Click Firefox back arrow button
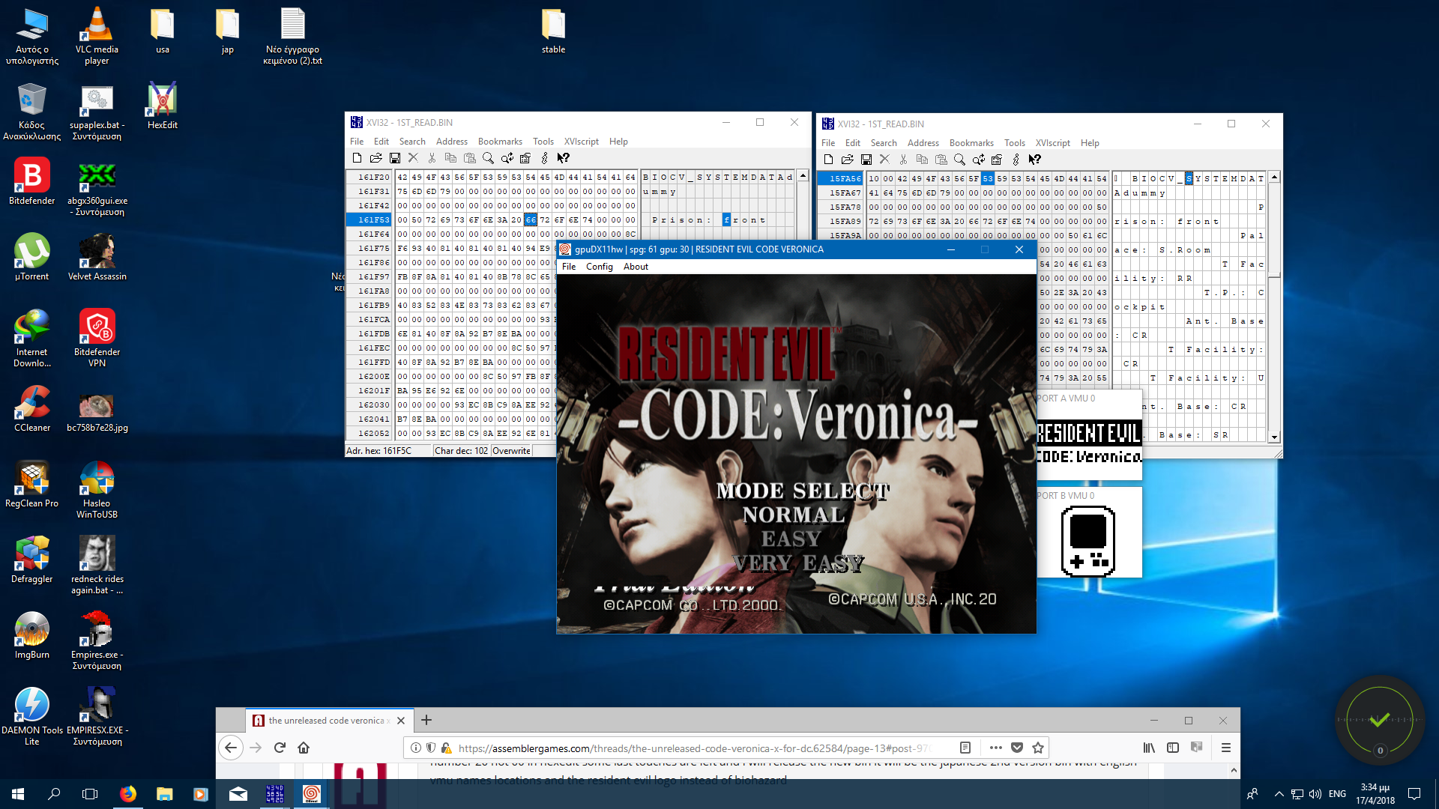The height and width of the screenshot is (809, 1439). click(231, 748)
